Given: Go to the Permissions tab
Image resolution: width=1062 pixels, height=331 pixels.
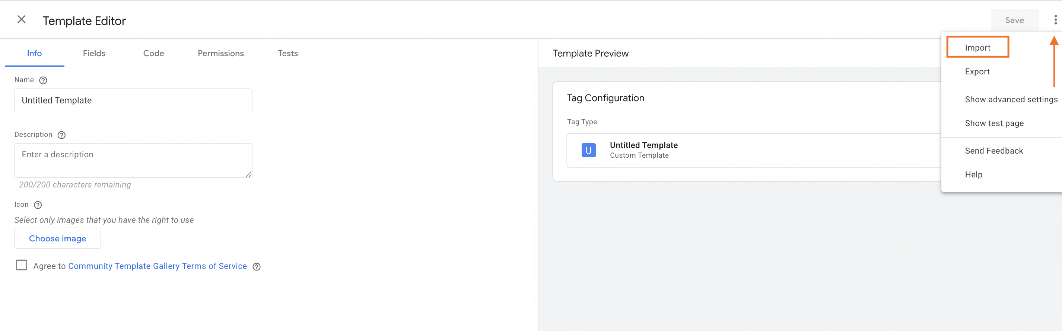Looking at the screenshot, I should click(220, 53).
